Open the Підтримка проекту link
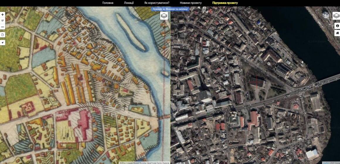 pyautogui.click(x=225, y=3)
